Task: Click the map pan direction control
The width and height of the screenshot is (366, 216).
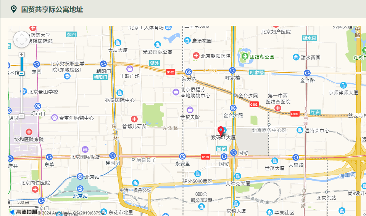Action: point(21,39)
